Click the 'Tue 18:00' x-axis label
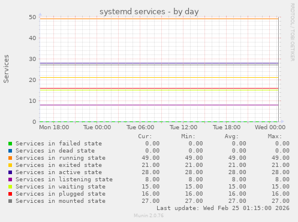 [227, 127]
